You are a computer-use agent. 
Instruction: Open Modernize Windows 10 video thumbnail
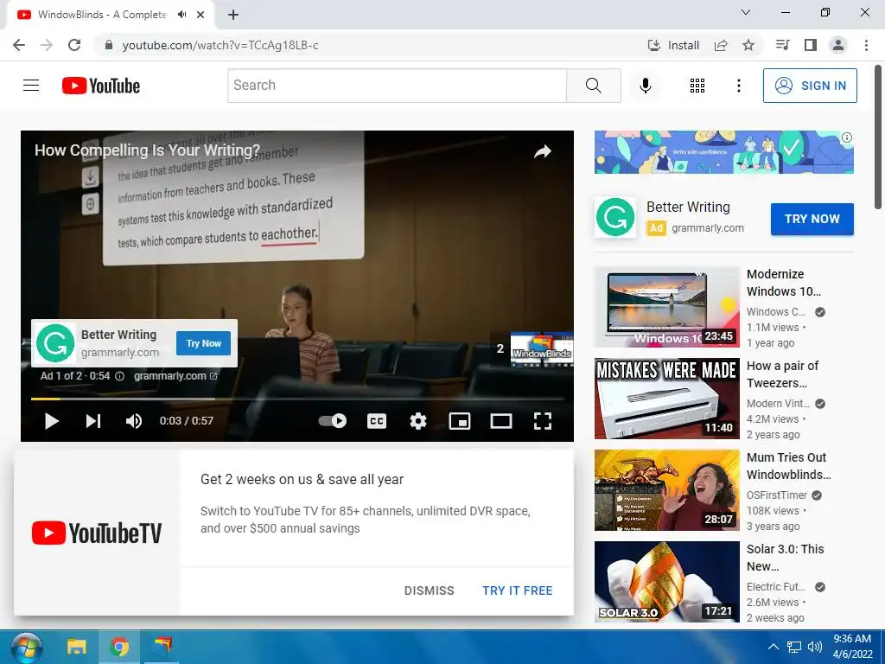pyautogui.click(x=666, y=307)
